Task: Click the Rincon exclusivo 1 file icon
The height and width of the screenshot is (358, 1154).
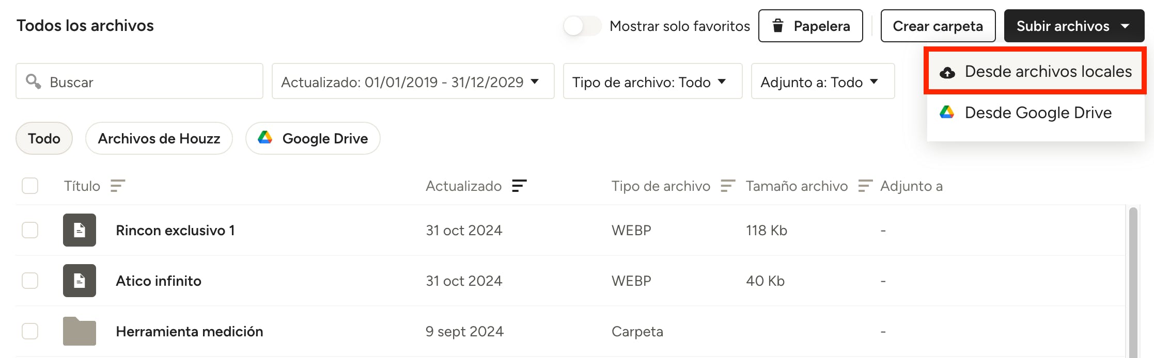Action: 80,230
